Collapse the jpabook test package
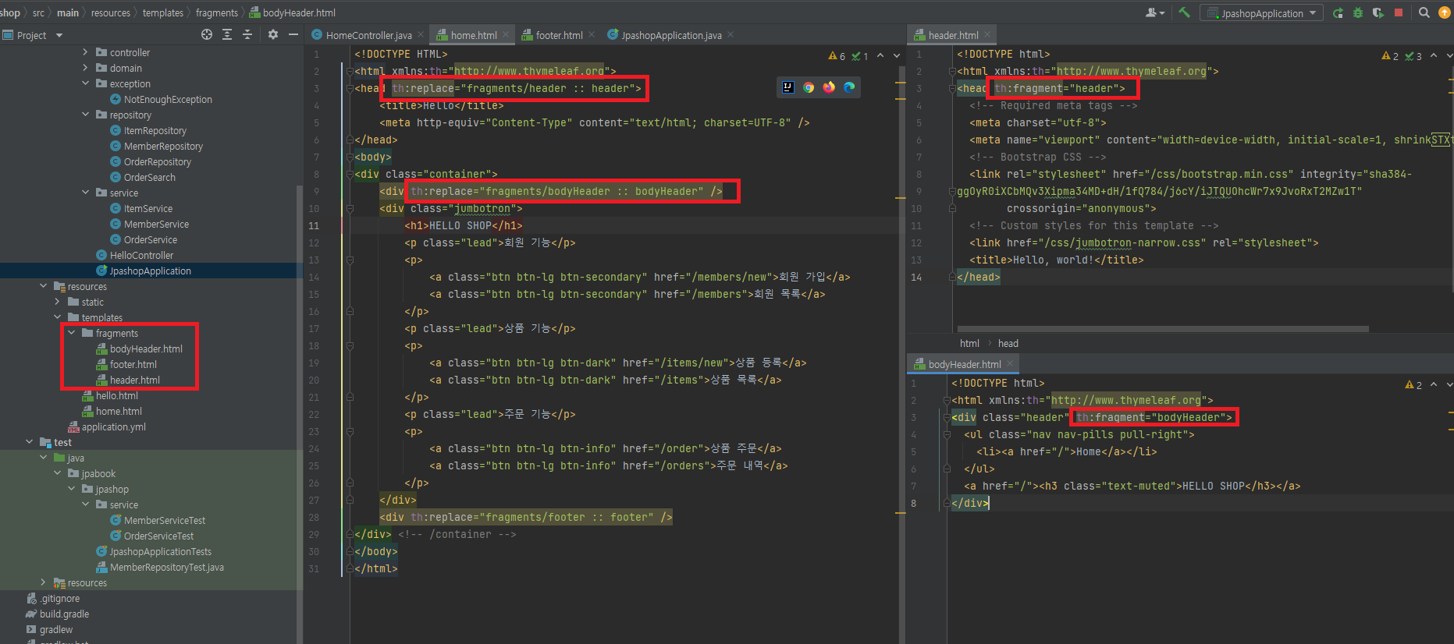 pos(58,473)
